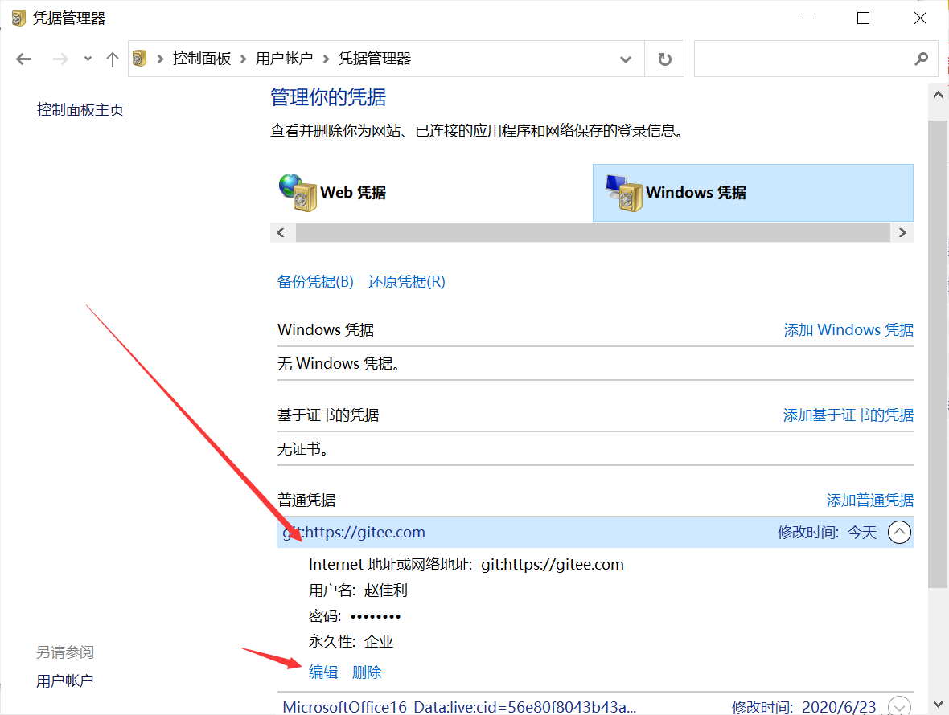Minimize the 凭据管理器 window

[807, 18]
